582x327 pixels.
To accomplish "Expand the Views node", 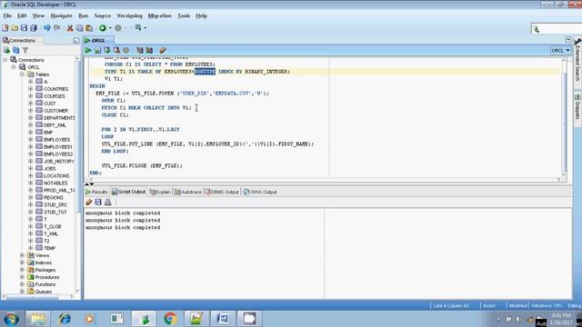I will 22,255.
